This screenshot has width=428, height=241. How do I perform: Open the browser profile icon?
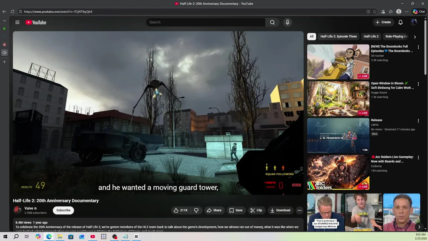click(x=399, y=11)
